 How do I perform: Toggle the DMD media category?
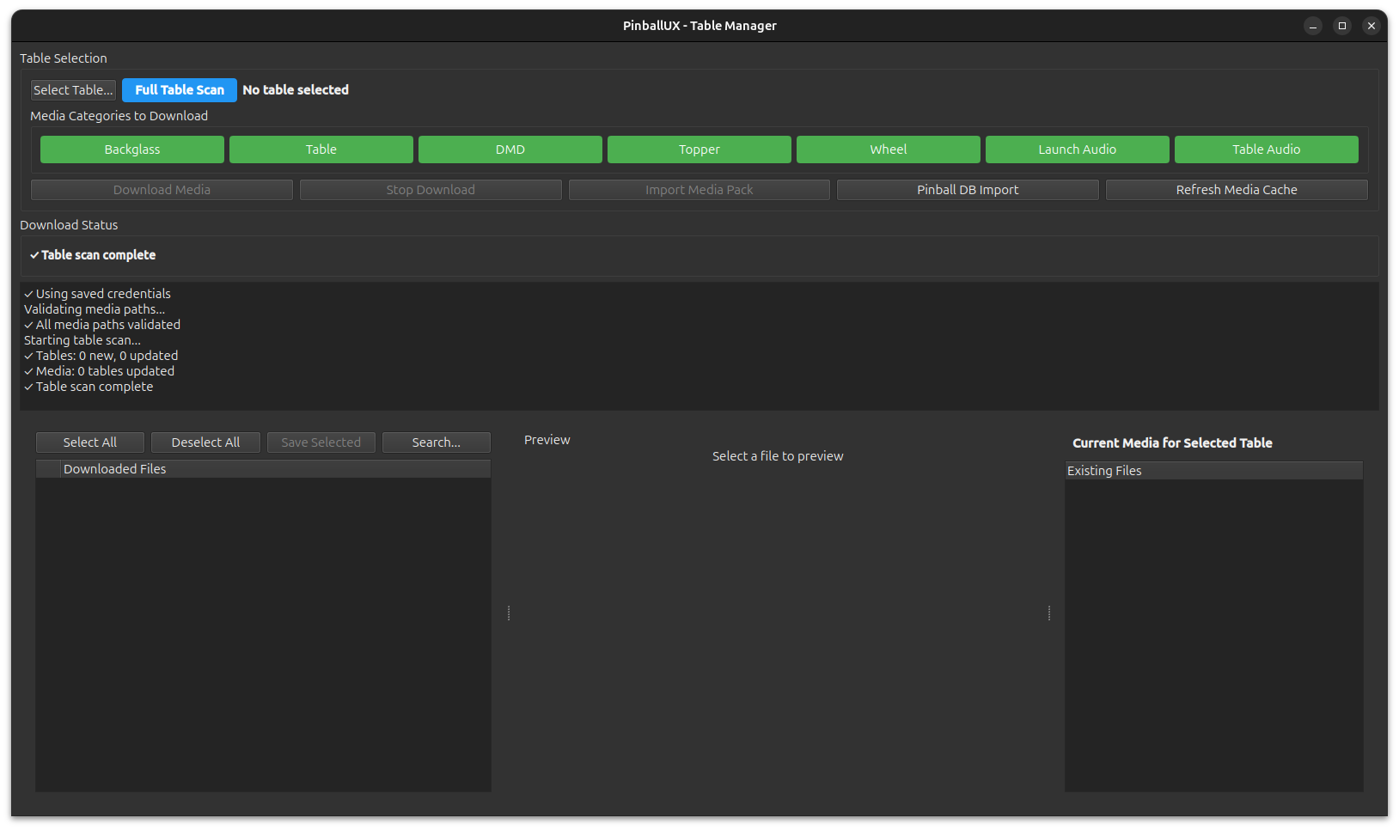510,150
